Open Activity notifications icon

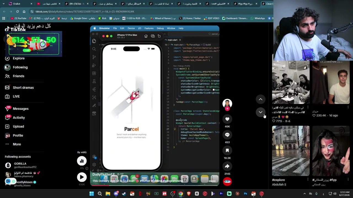click(7, 117)
